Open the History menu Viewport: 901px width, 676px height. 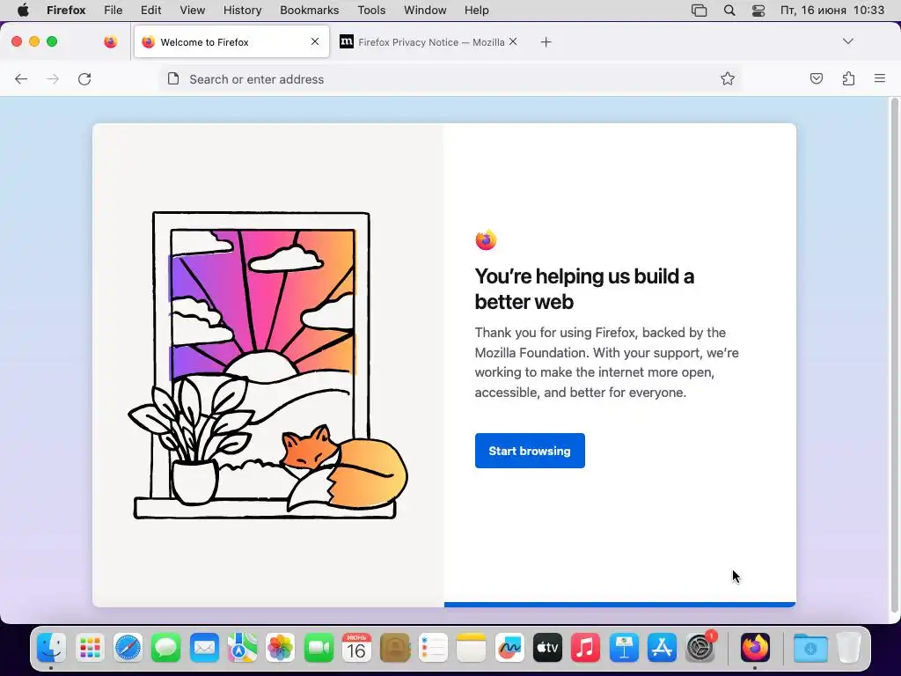[x=243, y=11]
